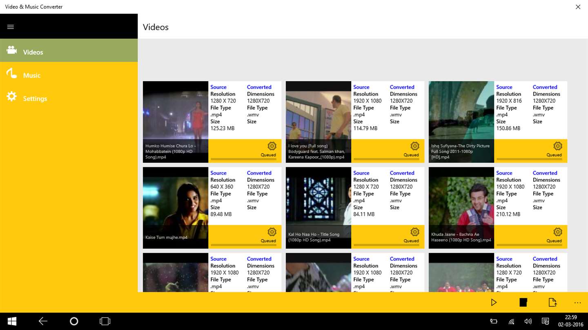Select the Ishq Sufiyana video thumbnail
588x330 pixels.
click(461, 122)
